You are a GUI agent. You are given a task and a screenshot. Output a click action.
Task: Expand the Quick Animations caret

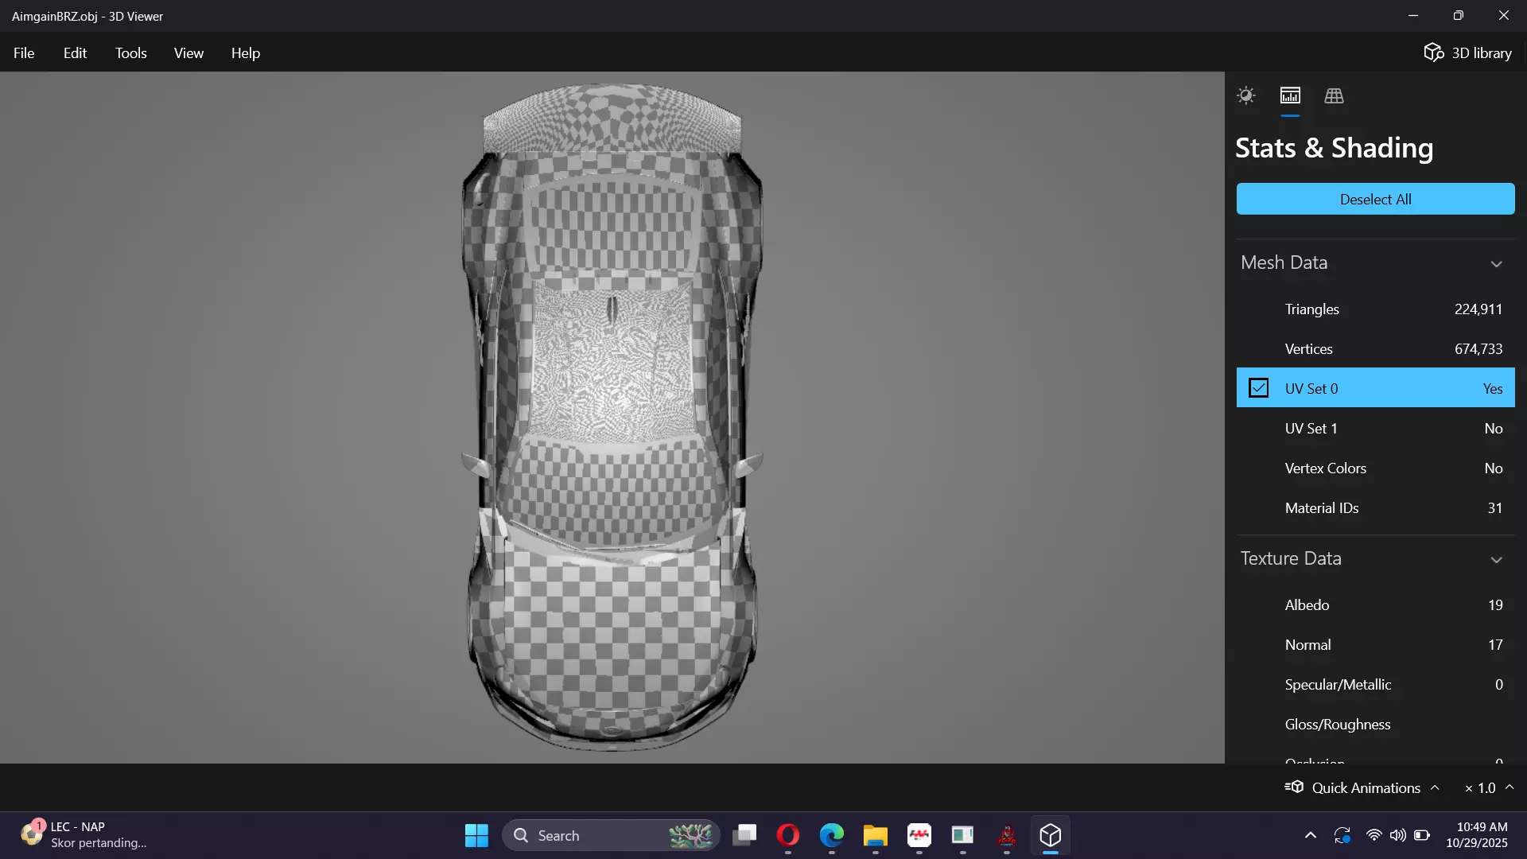point(1435,787)
